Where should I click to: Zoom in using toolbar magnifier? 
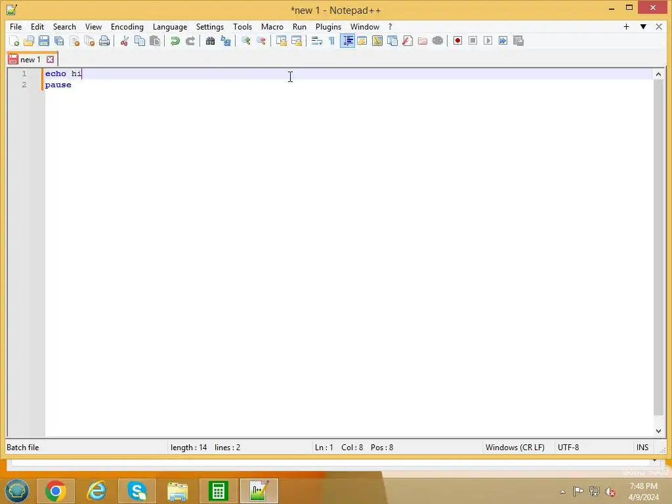(x=245, y=41)
